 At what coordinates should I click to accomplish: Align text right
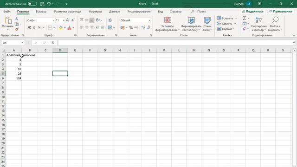coord(92,28)
